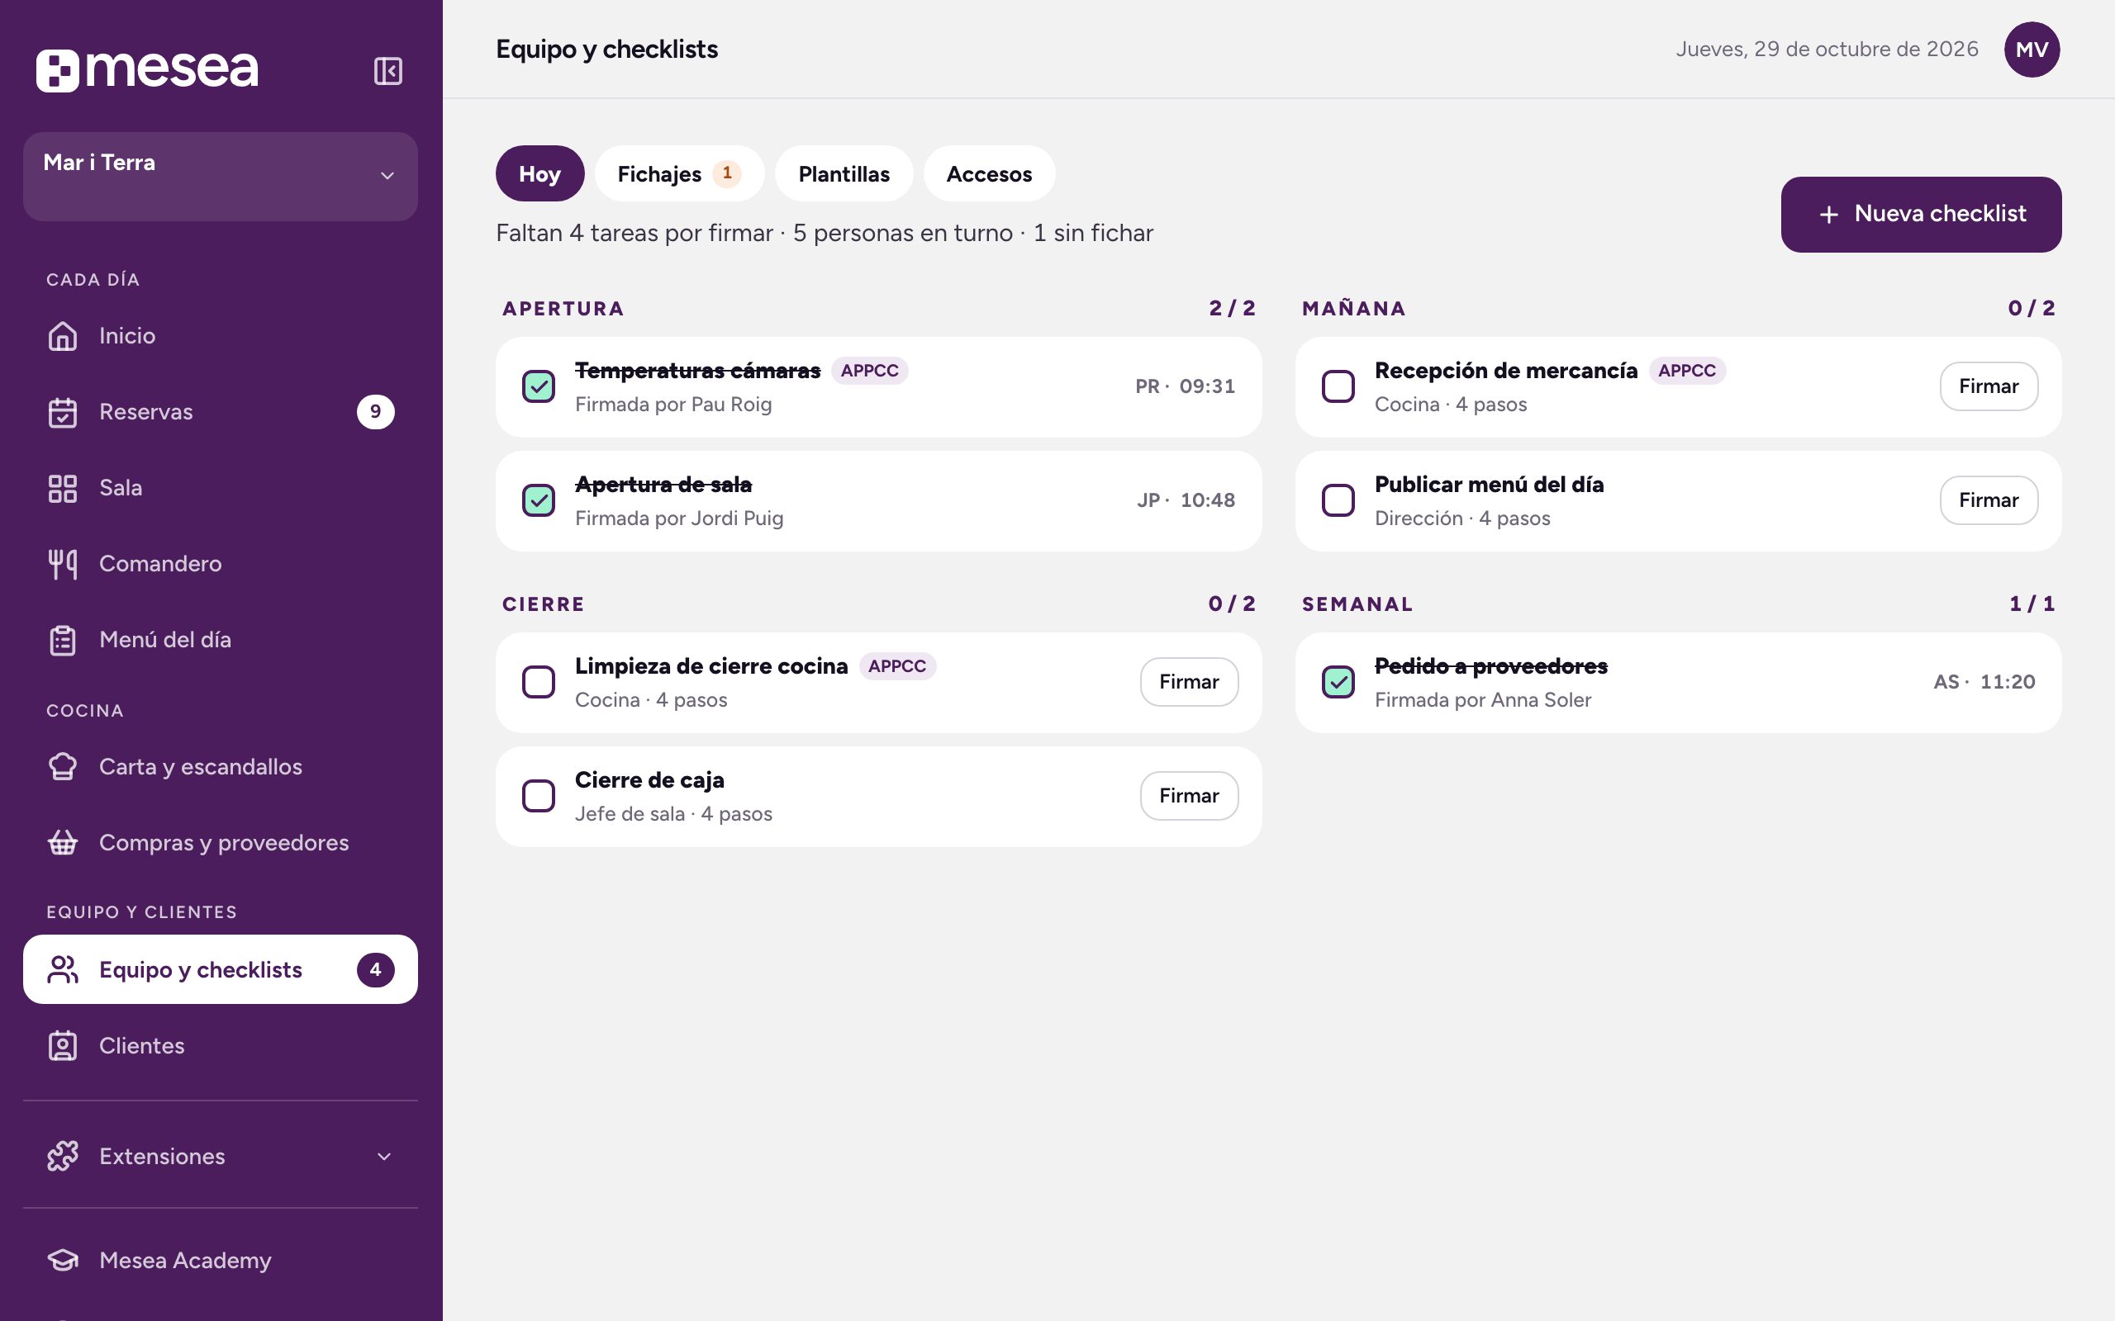Open Carta y escandallos chef hat icon

pyautogui.click(x=63, y=766)
